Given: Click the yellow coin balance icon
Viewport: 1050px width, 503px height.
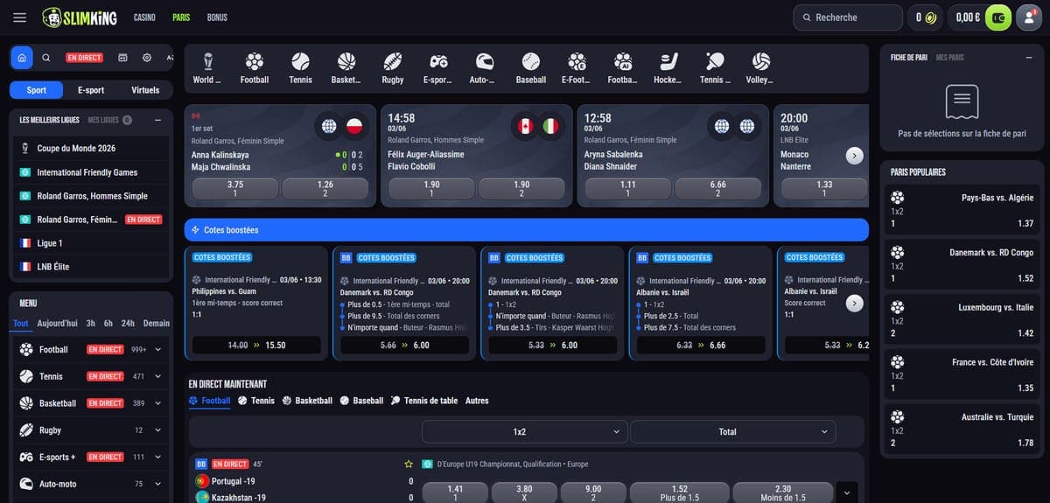Looking at the screenshot, I should 931,17.
